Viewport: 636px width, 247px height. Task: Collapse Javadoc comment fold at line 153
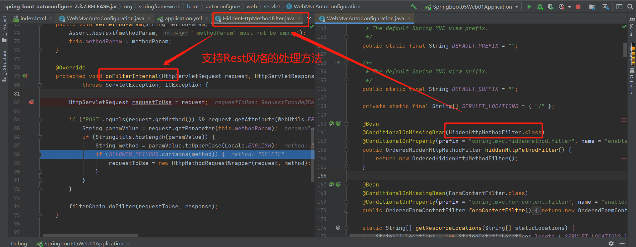pyautogui.click(x=346, y=63)
